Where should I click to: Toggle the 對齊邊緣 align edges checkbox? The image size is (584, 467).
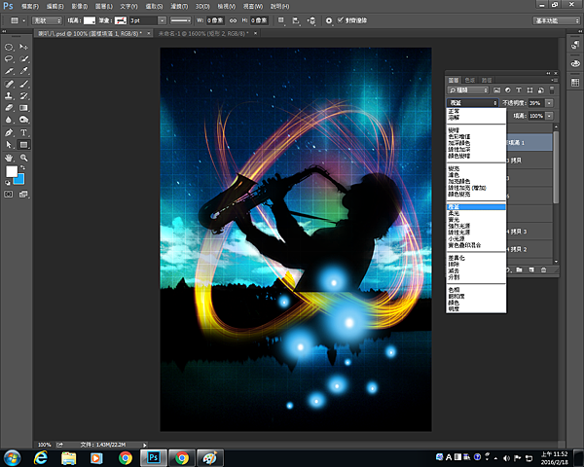pos(338,19)
